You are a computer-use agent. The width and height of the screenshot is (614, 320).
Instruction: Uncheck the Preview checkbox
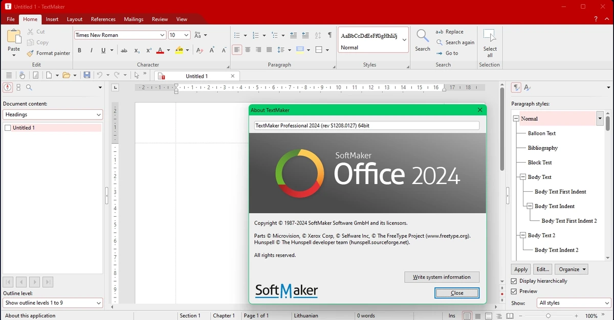pos(514,291)
